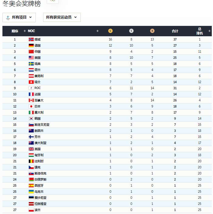Select the country name 中国

tap(37, 51)
